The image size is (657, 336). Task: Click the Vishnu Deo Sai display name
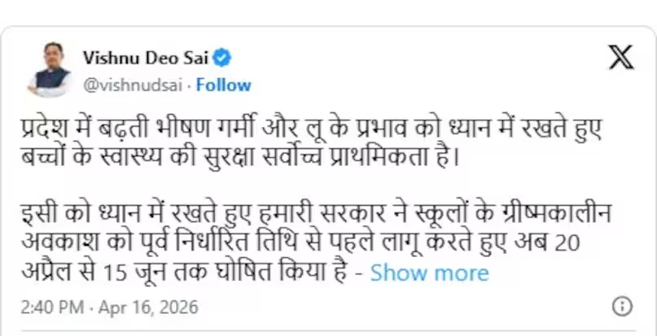click(x=146, y=58)
